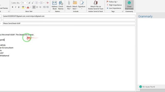Increase paragraph indent
The width and height of the screenshot is (165, 92).
point(47,7)
